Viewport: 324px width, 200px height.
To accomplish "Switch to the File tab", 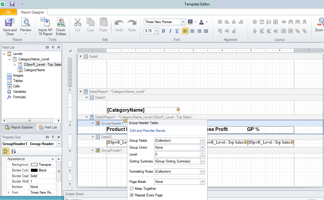I will point(9,12).
